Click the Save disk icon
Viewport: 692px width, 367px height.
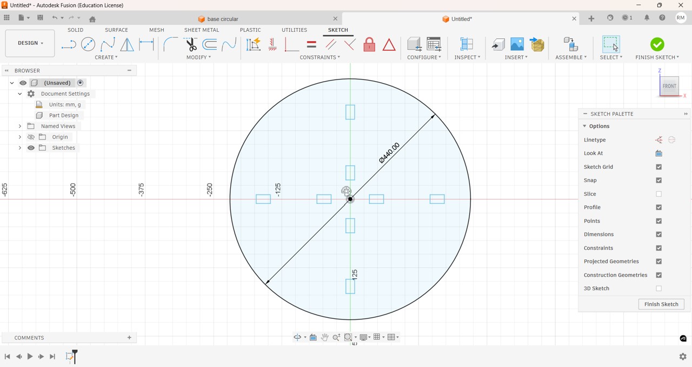(x=40, y=18)
